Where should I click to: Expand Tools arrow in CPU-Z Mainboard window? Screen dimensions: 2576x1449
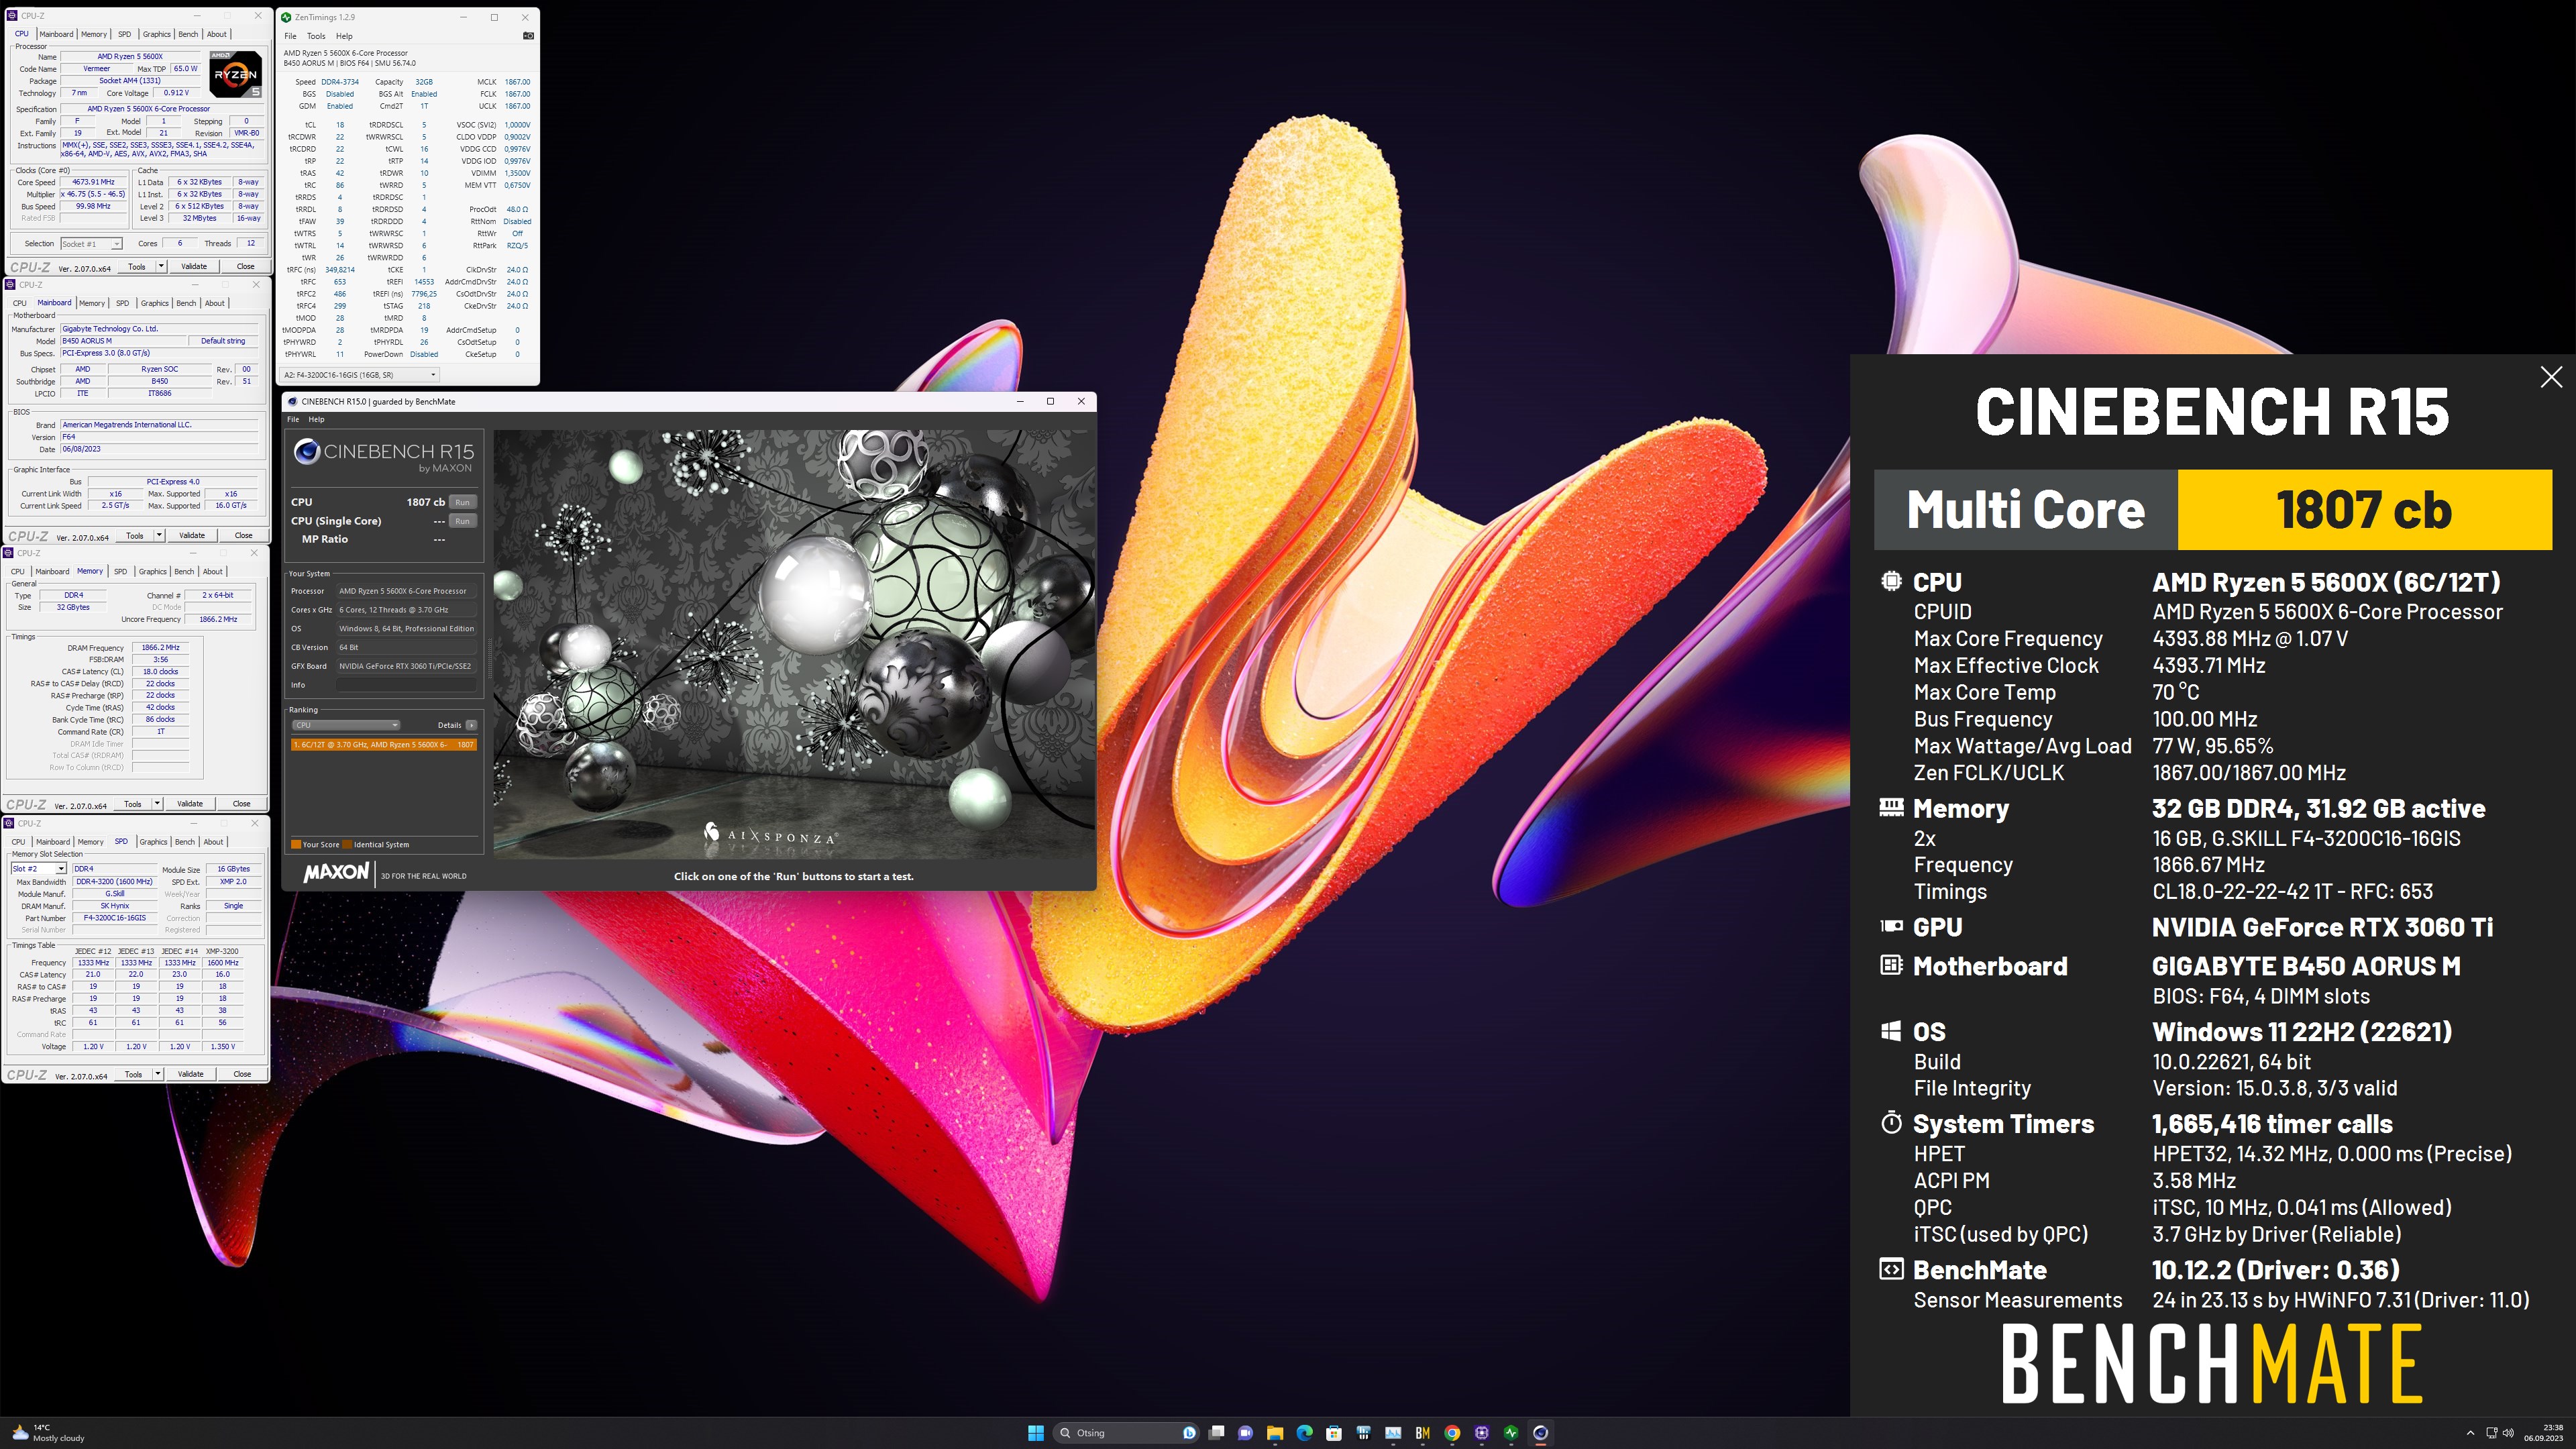[x=159, y=535]
